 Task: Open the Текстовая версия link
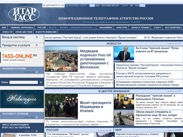coord(110,5)
